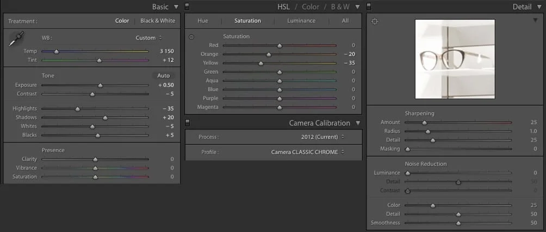Click the Highlights slider handle
This screenshot has width=546, height=232.
(x=78, y=109)
